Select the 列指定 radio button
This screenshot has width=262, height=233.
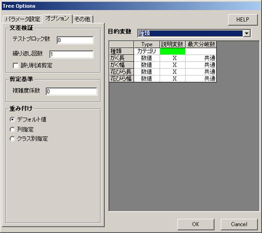[12, 129]
